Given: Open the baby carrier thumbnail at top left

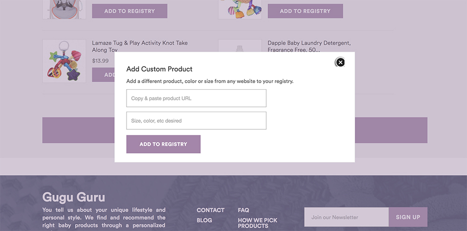Looking at the screenshot, I should tap(64, 9).
